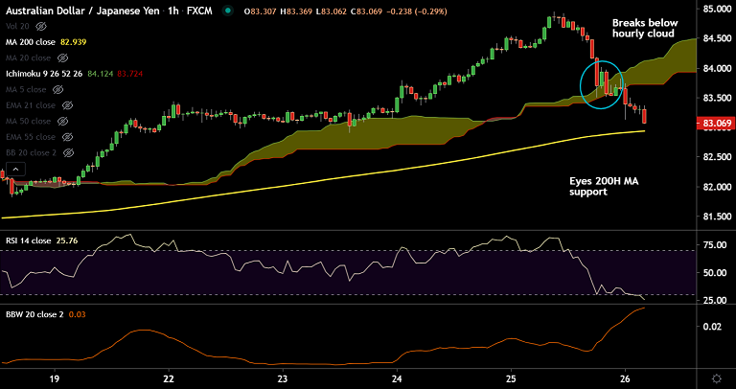Click the 81.500 price axis label

(x=718, y=217)
